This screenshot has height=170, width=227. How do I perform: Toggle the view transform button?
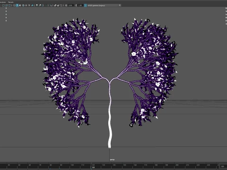85,5
